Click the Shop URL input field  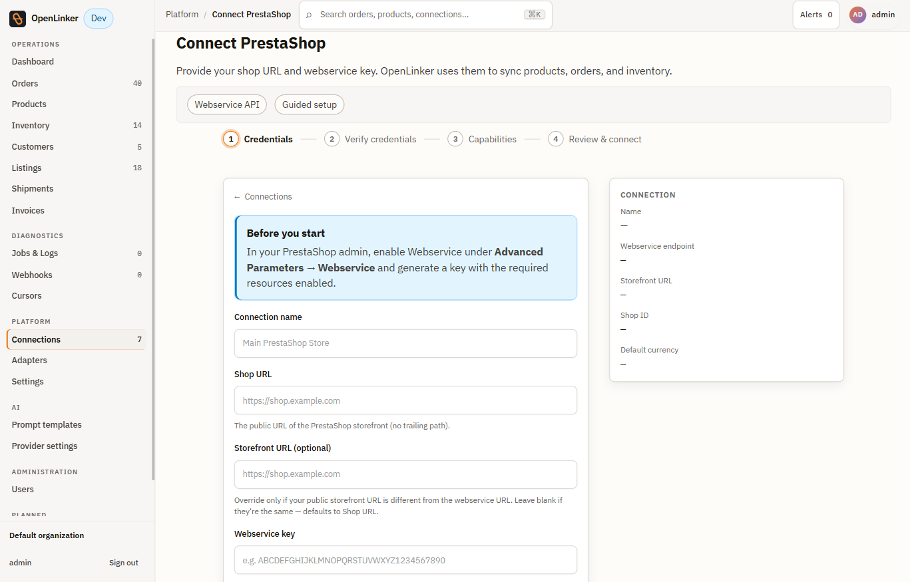tap(405, 400)
